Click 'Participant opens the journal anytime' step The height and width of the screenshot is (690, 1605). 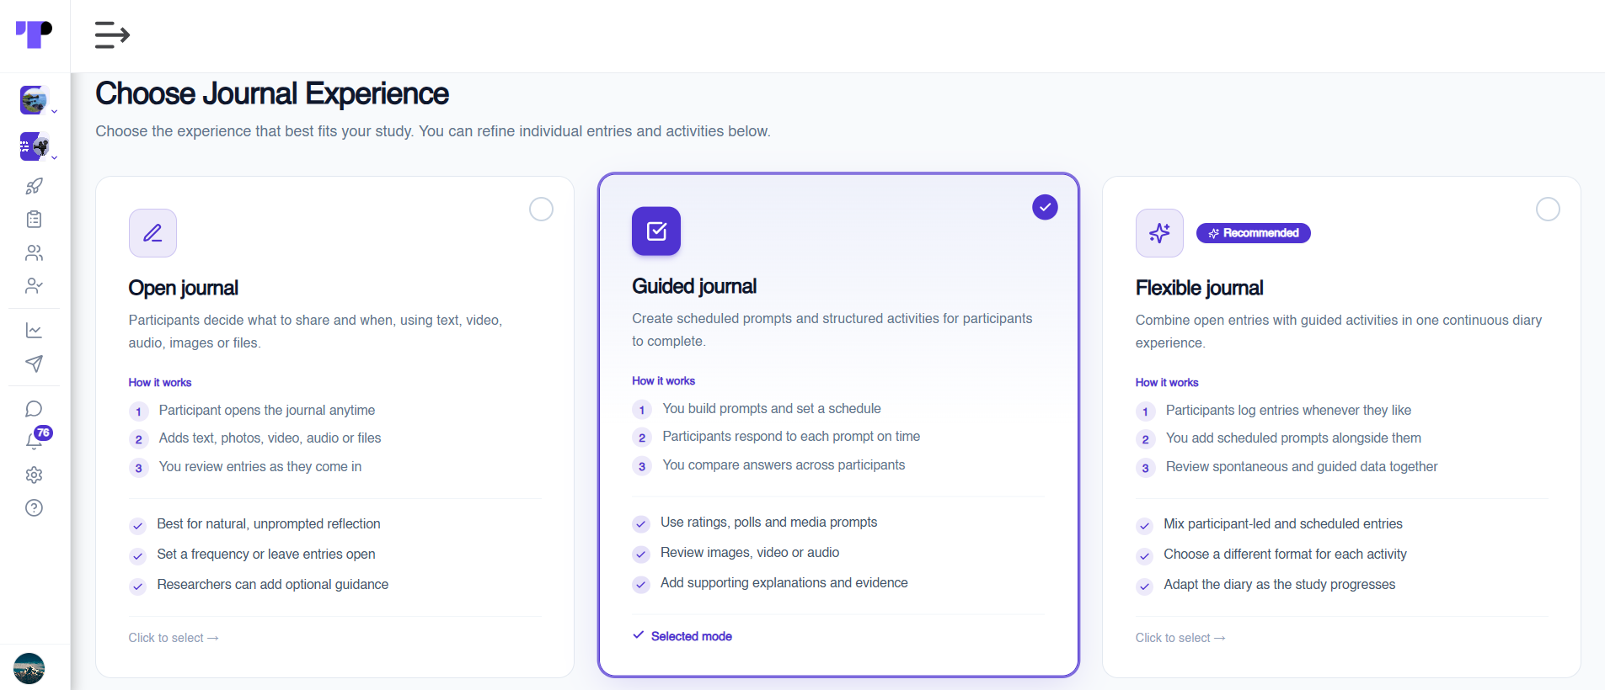(x=267, y=411)
